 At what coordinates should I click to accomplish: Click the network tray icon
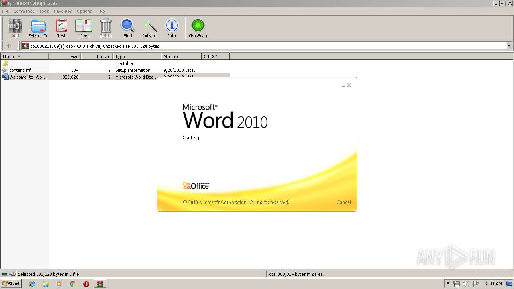(x=457, y=284)
